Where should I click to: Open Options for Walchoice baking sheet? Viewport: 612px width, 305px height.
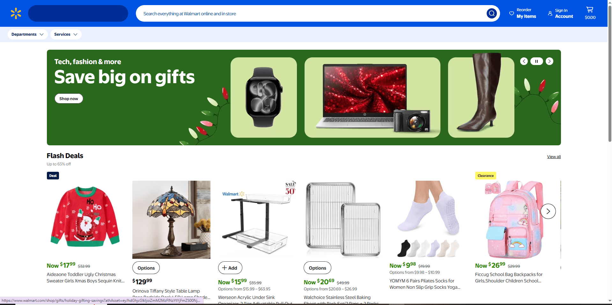click(317, 268)
